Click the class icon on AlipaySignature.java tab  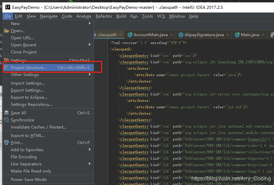[x=181, y=35]
